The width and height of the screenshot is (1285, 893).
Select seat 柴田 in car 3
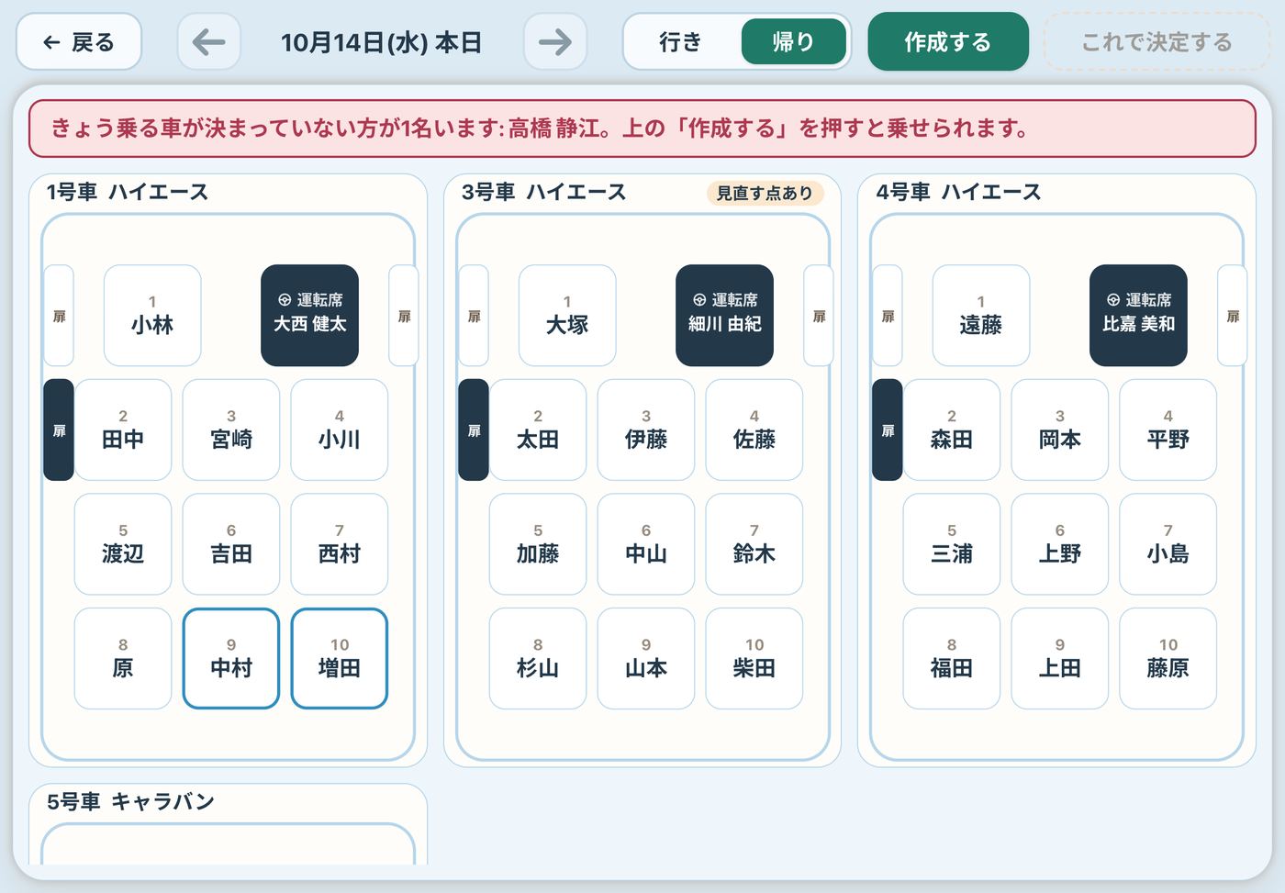point(754,658)
